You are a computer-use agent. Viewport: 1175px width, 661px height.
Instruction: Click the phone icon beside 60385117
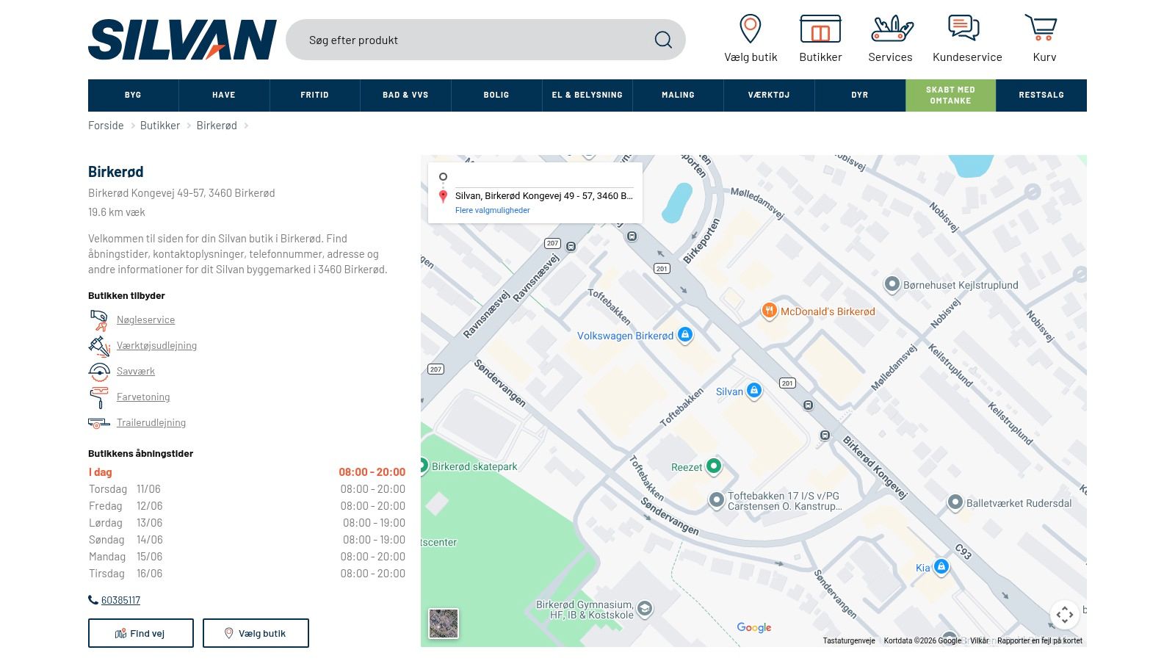pos(93,600)
